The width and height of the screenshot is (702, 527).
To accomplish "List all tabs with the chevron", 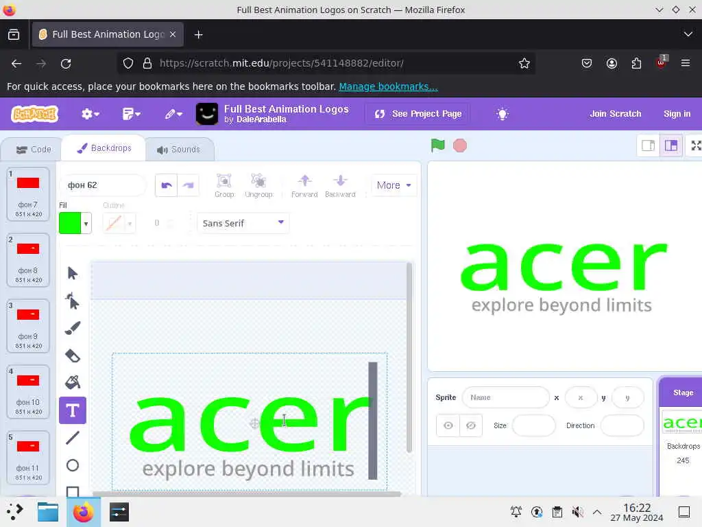I will pyautogui.click(x=688, y=34).
